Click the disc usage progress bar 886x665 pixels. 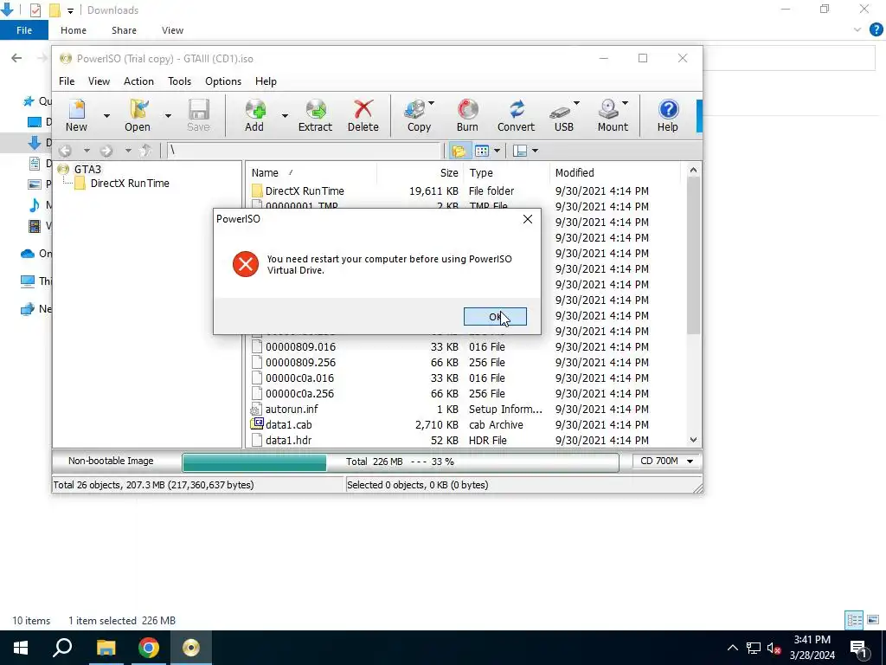click(401, 462)
